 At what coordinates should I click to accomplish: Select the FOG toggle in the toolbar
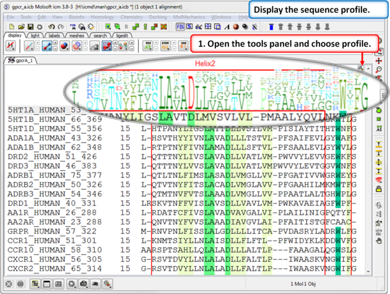181,27
